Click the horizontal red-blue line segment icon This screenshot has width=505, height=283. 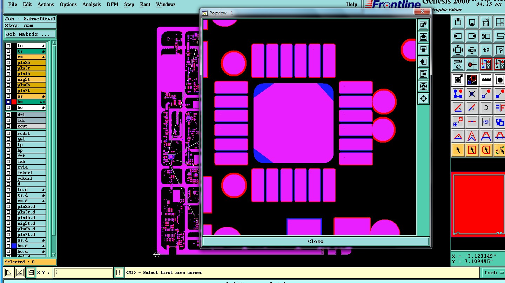472,121
